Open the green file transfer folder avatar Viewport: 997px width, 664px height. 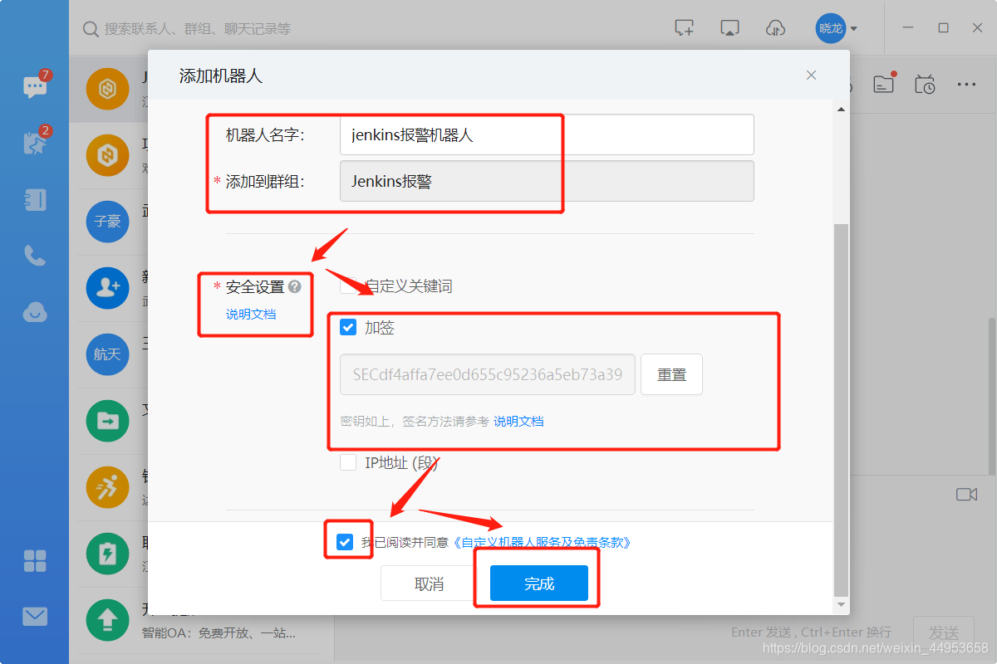[x=107, y=421]
